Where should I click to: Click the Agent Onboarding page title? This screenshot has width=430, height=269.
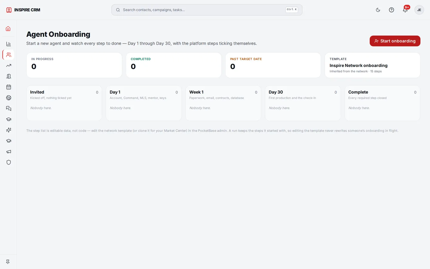tap(58, 34)
